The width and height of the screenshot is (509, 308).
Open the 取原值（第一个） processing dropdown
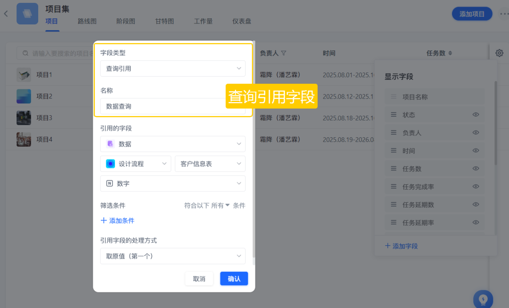coord(172,256)
